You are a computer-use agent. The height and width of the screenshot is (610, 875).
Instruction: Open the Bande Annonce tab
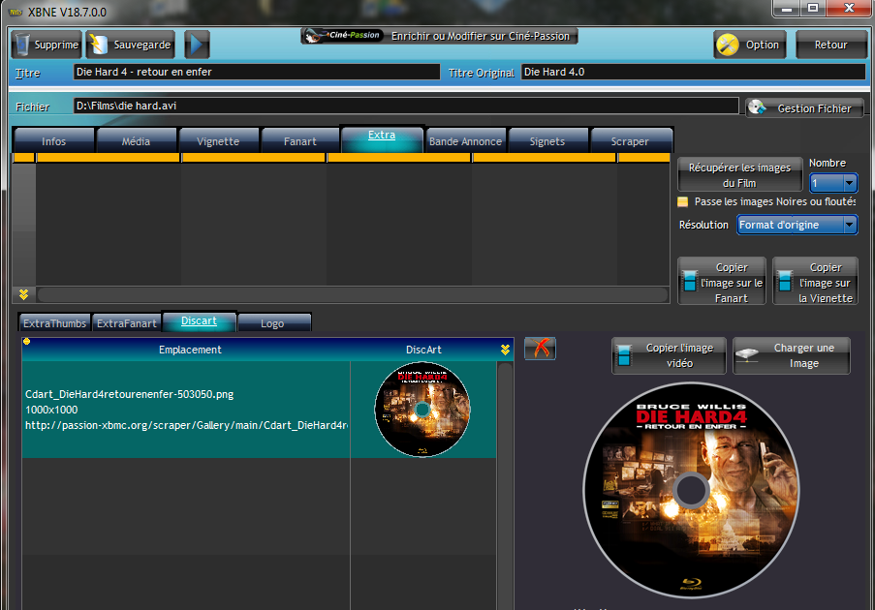pos(465,141)
